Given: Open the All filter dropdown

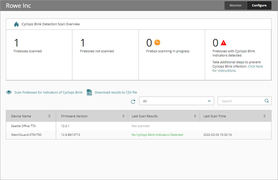Looking at the screenshot, I should [177, 101].
